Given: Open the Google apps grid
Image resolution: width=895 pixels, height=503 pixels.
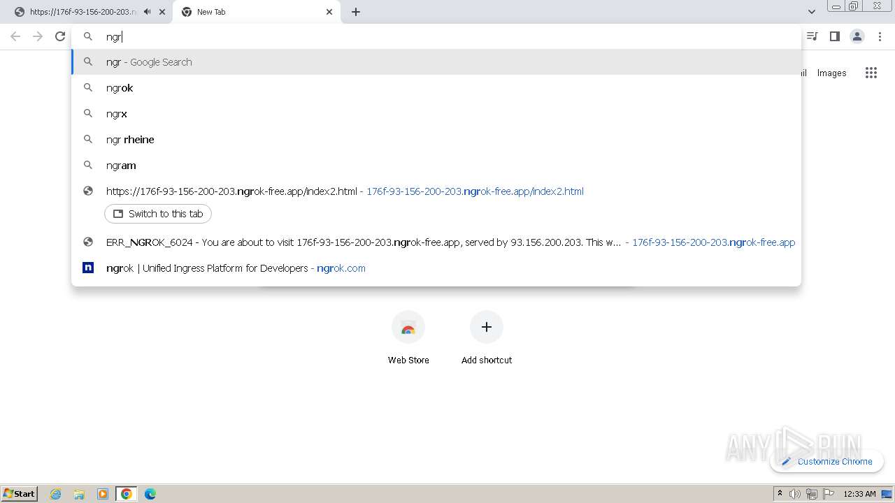Looking at the screenshot, I should 871,73.
